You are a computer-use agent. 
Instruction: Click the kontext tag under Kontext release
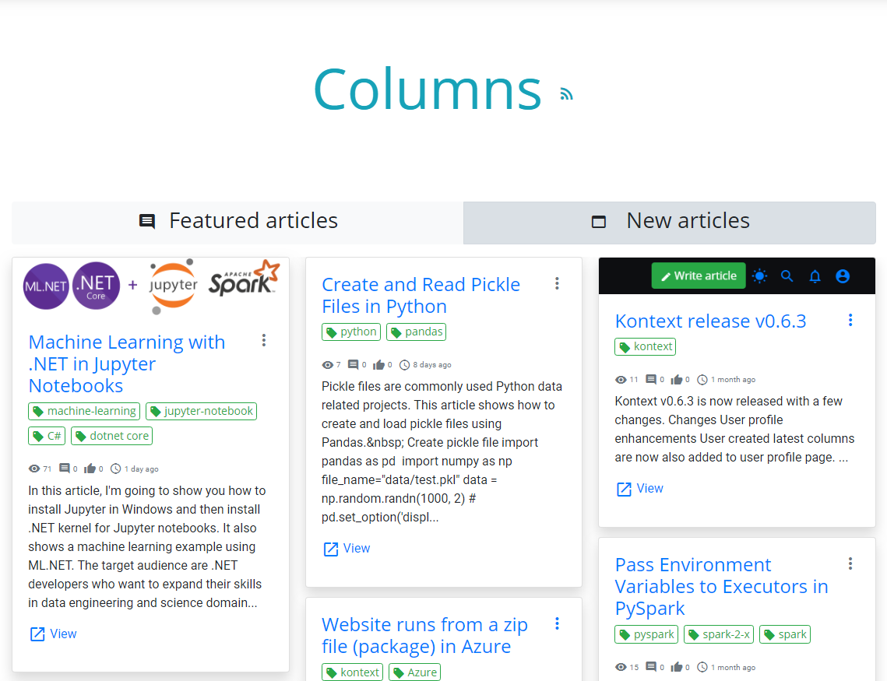pos(645,346)
